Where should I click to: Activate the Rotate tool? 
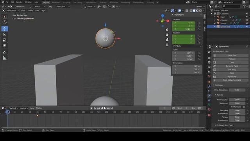coord(5,34)
